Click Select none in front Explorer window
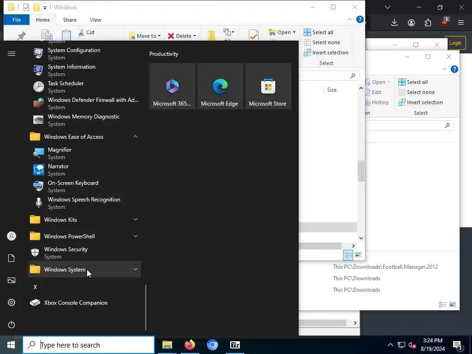472x354 pixels. tap(322, 42)
